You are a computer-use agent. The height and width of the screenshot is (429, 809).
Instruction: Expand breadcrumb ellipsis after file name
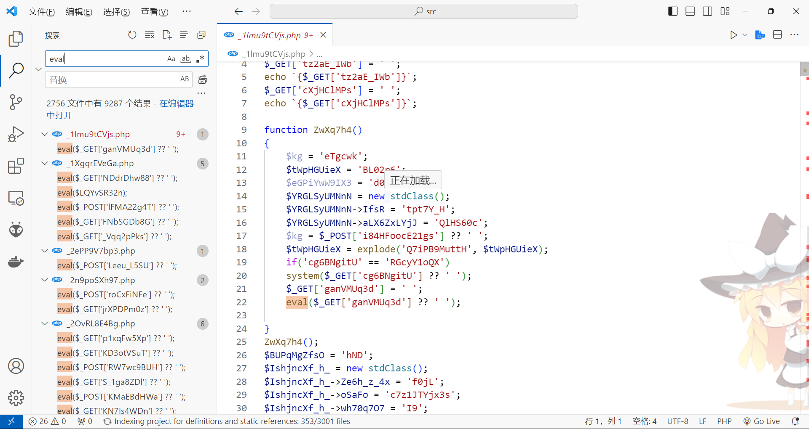click(x=319, y=54)
